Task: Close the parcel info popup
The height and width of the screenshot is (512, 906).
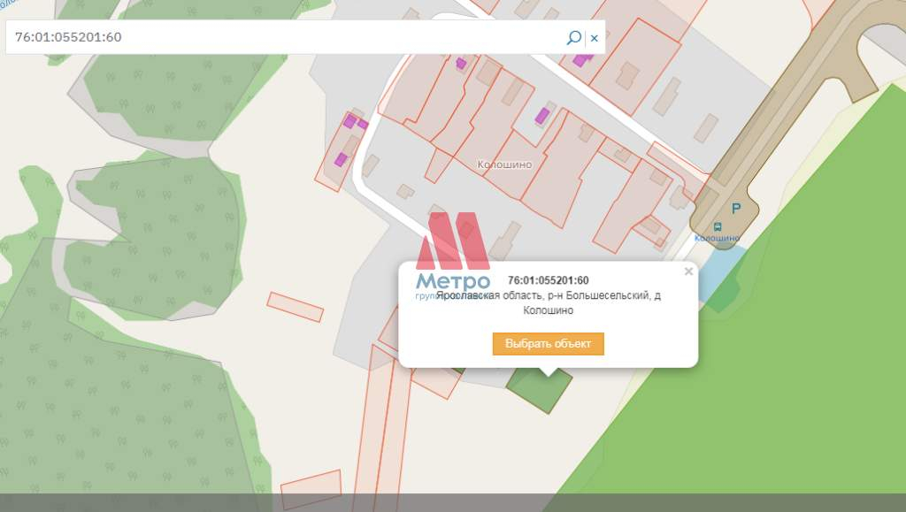Action: pos(688,272)
